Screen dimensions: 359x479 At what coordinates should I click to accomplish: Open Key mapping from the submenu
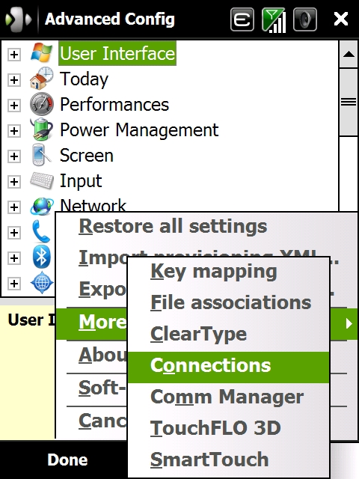[228, 272]
